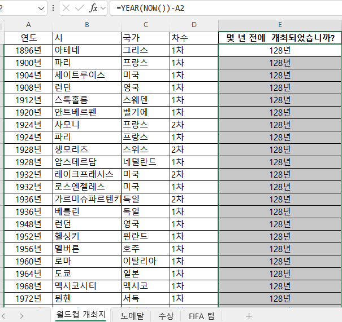
Task: Click the 몇 년 전에 개최되었습니까? header cell
Action: [280, 38]
